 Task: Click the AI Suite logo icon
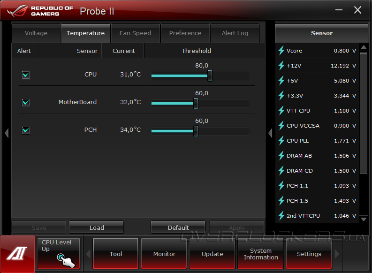[x=17, y=254]
